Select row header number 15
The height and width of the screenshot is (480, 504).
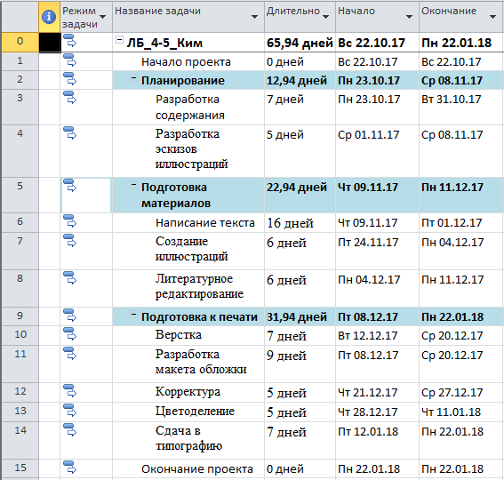[x=20, y=468]
